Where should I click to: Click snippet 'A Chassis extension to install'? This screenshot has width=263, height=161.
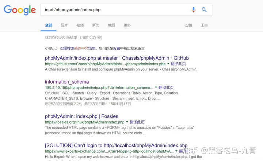point(121,69)
